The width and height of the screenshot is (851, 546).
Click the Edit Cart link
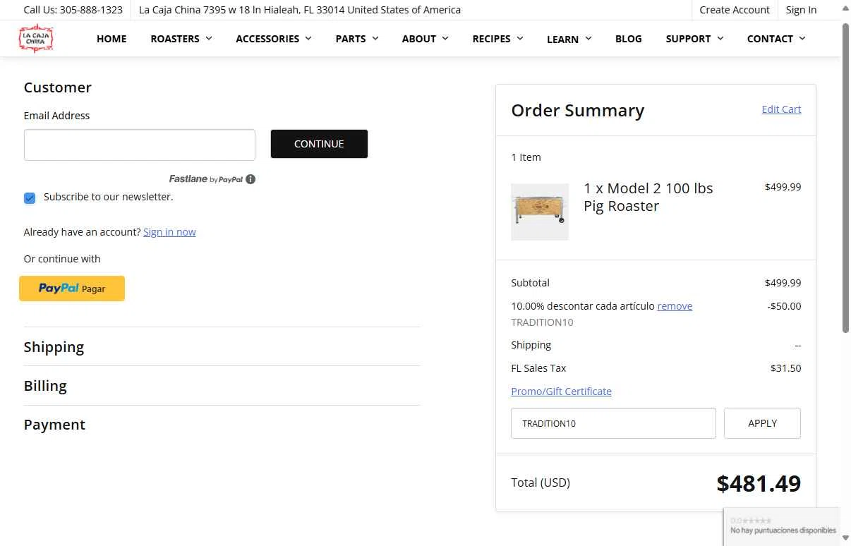click(781, 109)
